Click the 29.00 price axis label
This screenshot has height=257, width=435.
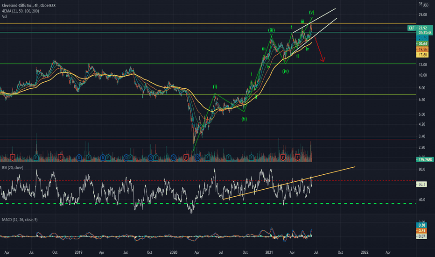[422, 14]
